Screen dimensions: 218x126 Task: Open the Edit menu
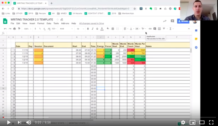tap(18, 23)
